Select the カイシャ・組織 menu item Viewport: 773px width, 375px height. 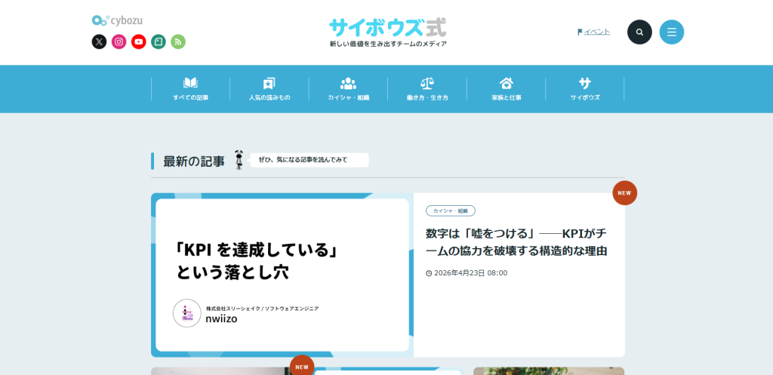(348, 89)
